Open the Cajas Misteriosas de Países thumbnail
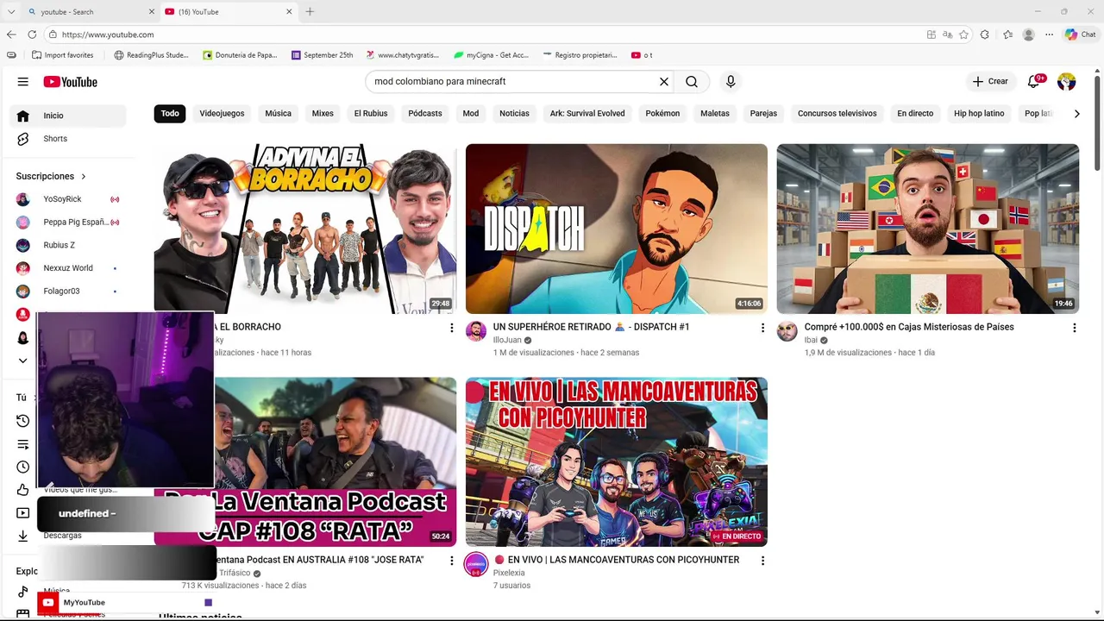Viewport: 1104px width, 621px height. [928, 229]
